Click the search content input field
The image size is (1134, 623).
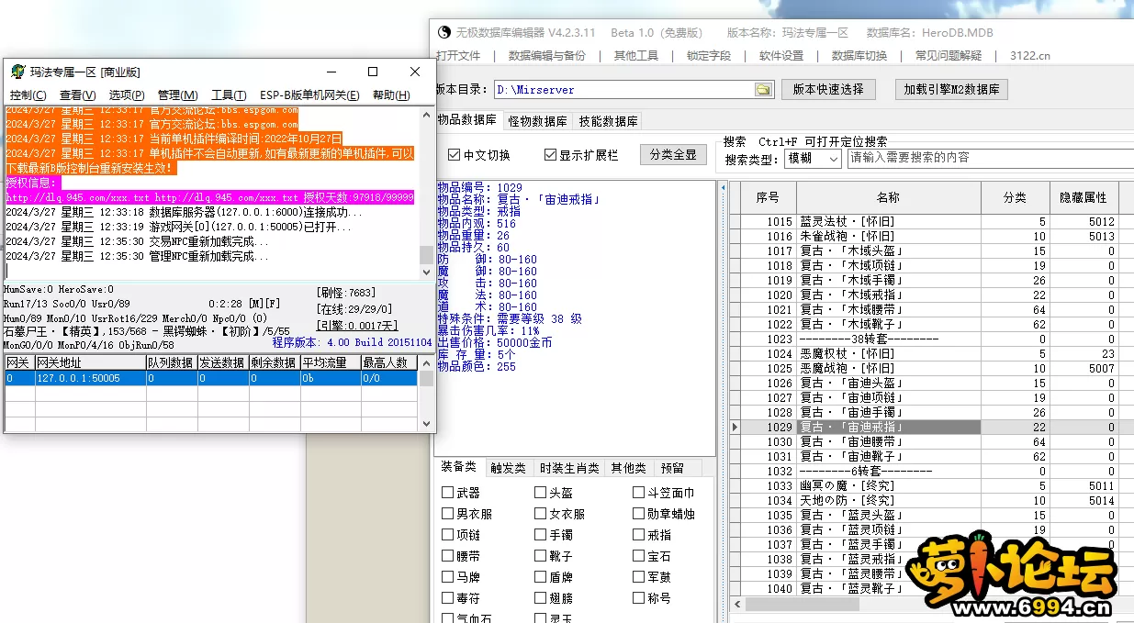pos(990,158)
